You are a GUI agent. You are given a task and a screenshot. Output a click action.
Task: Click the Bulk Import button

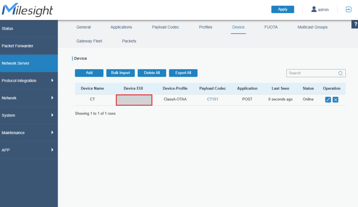point(120,73)
